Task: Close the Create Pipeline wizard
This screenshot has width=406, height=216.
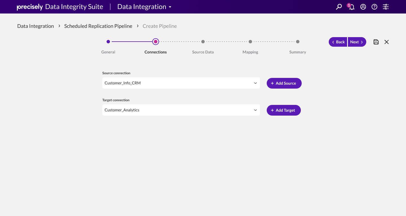Action: 387,42
